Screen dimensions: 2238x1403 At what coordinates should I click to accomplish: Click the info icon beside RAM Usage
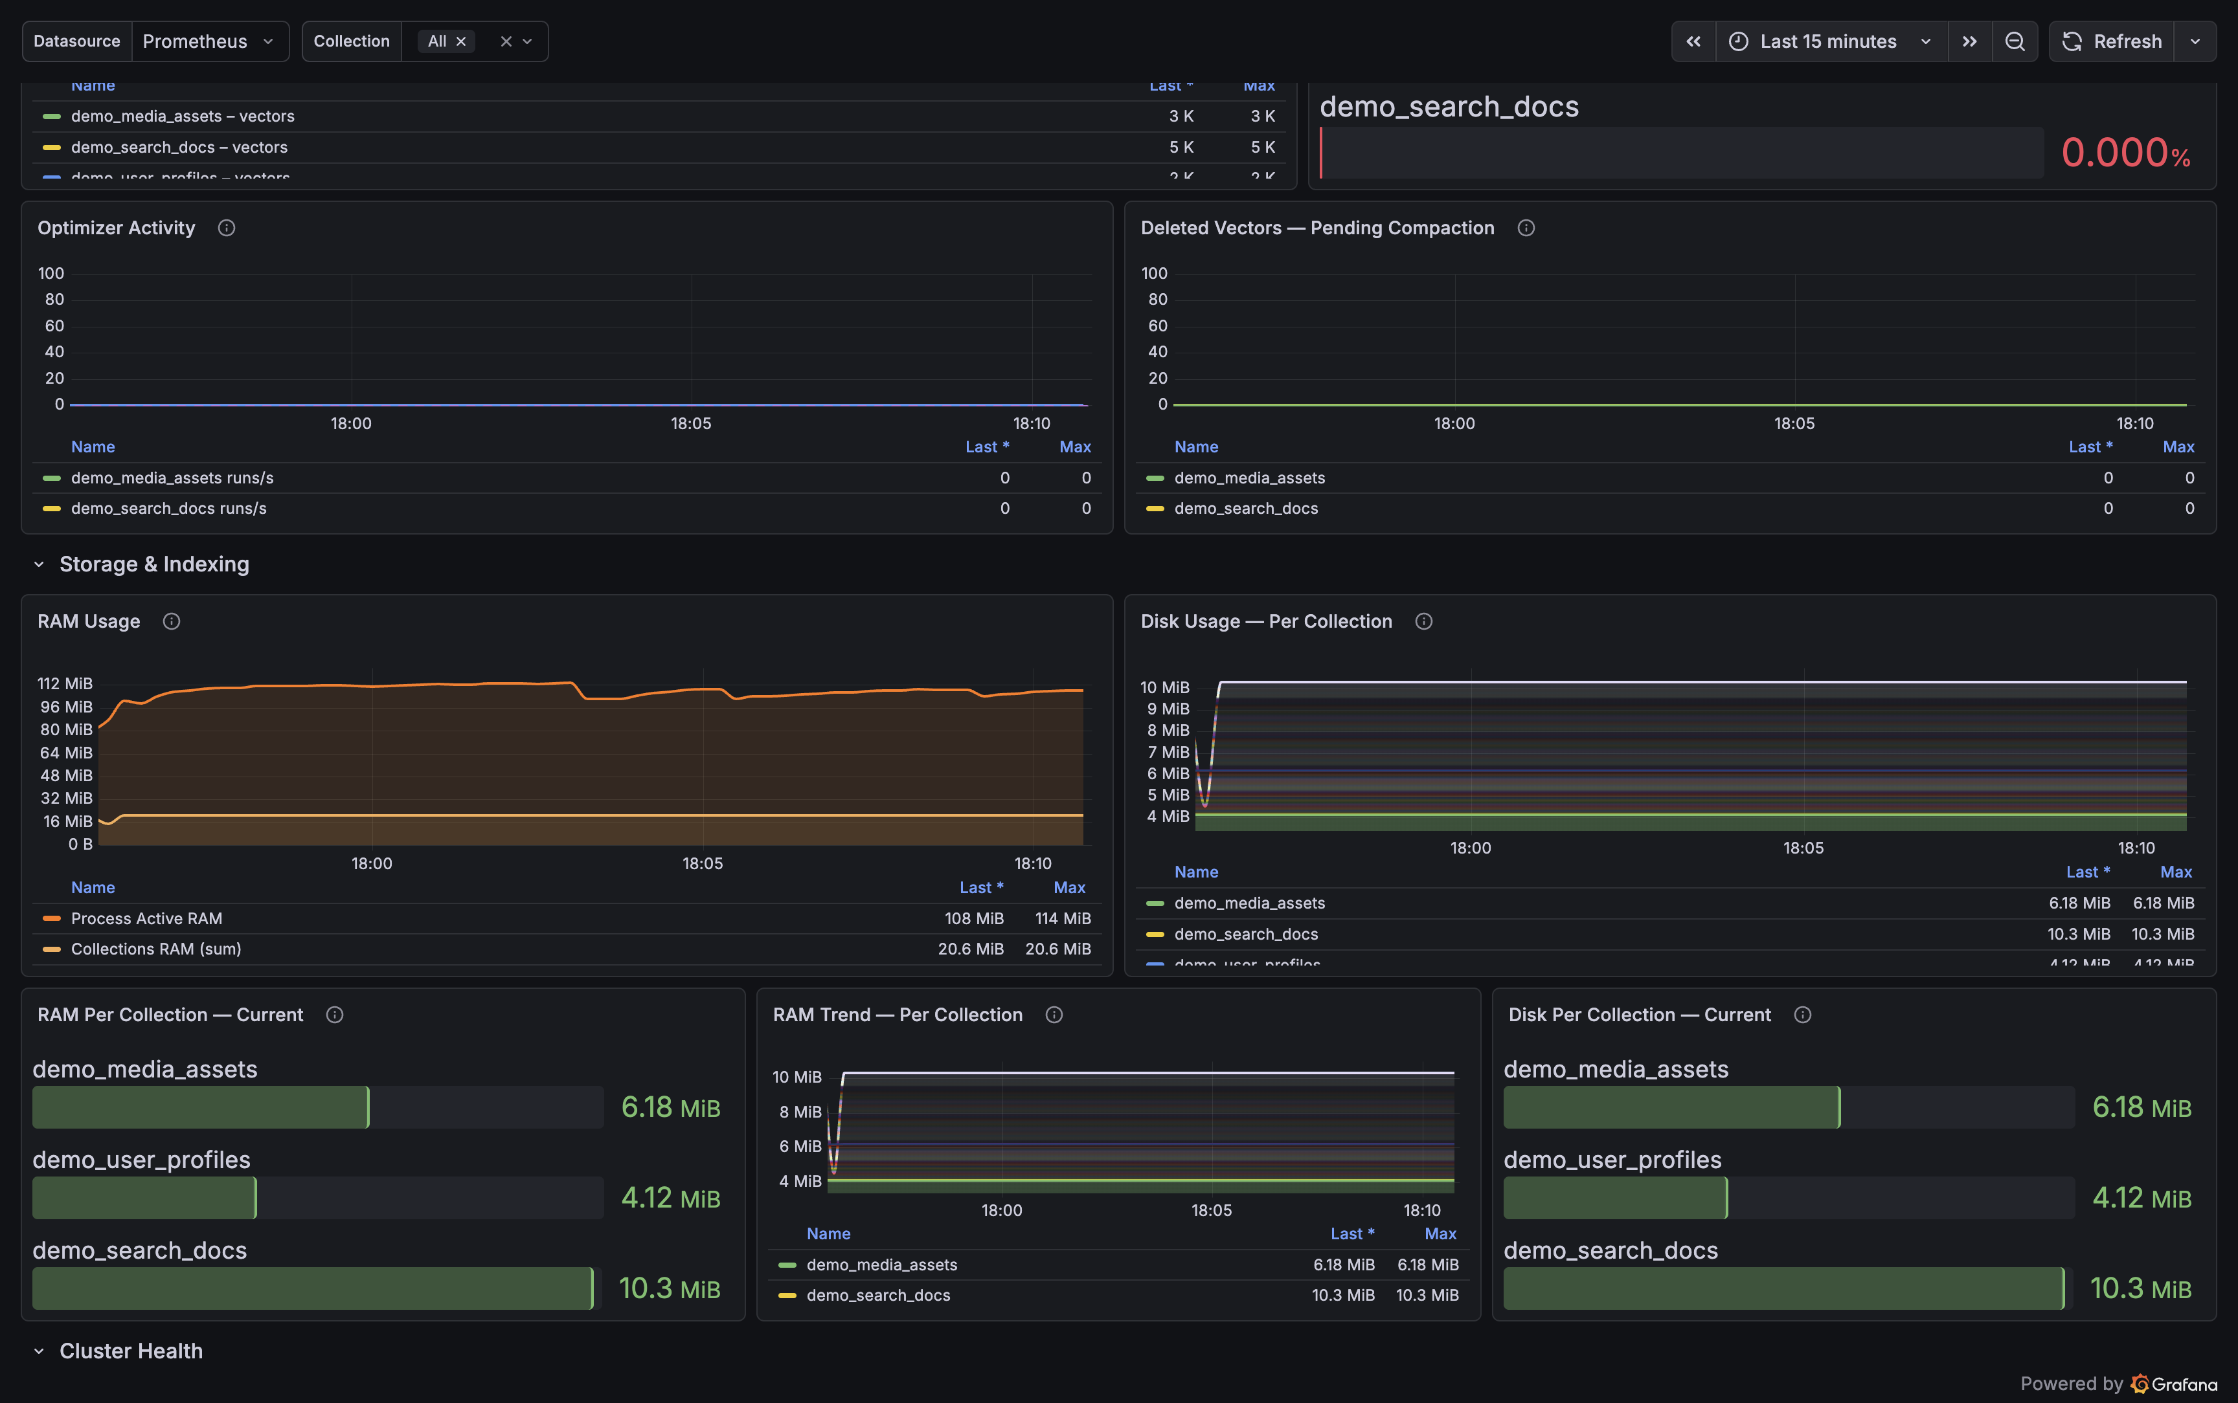click(172, 622)
